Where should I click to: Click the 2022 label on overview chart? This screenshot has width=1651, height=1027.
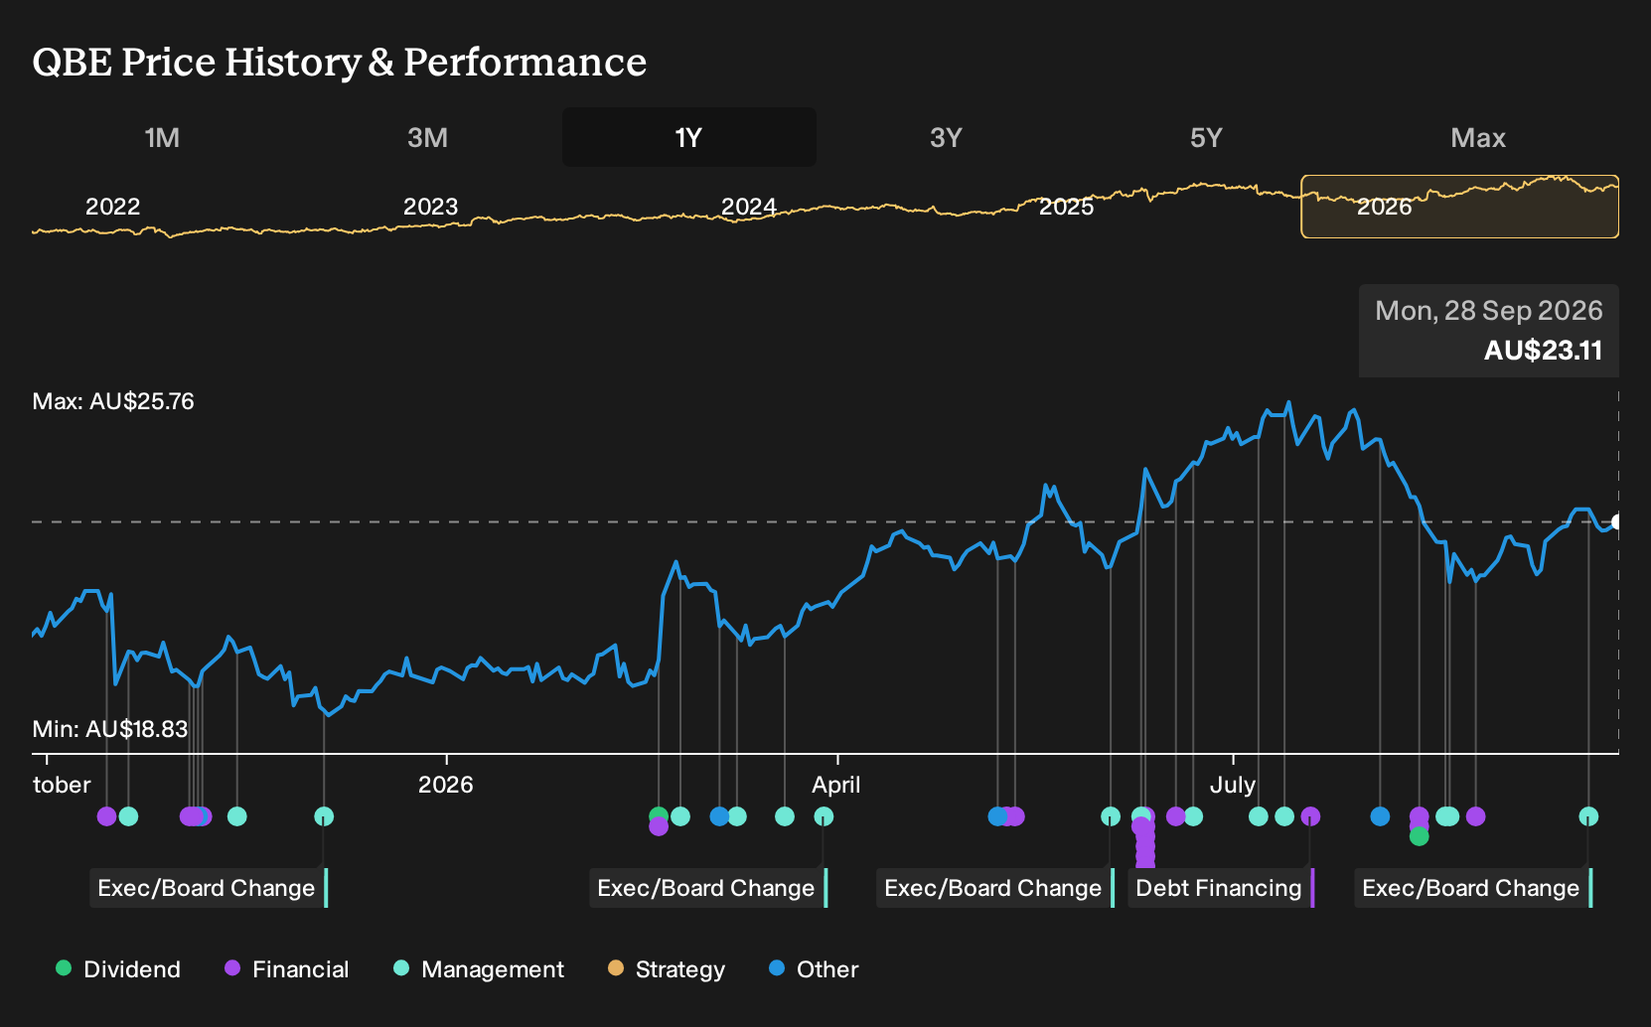pos(112,207)
